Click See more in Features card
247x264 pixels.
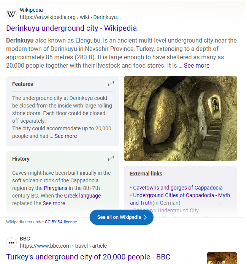[x=66, y=136]
